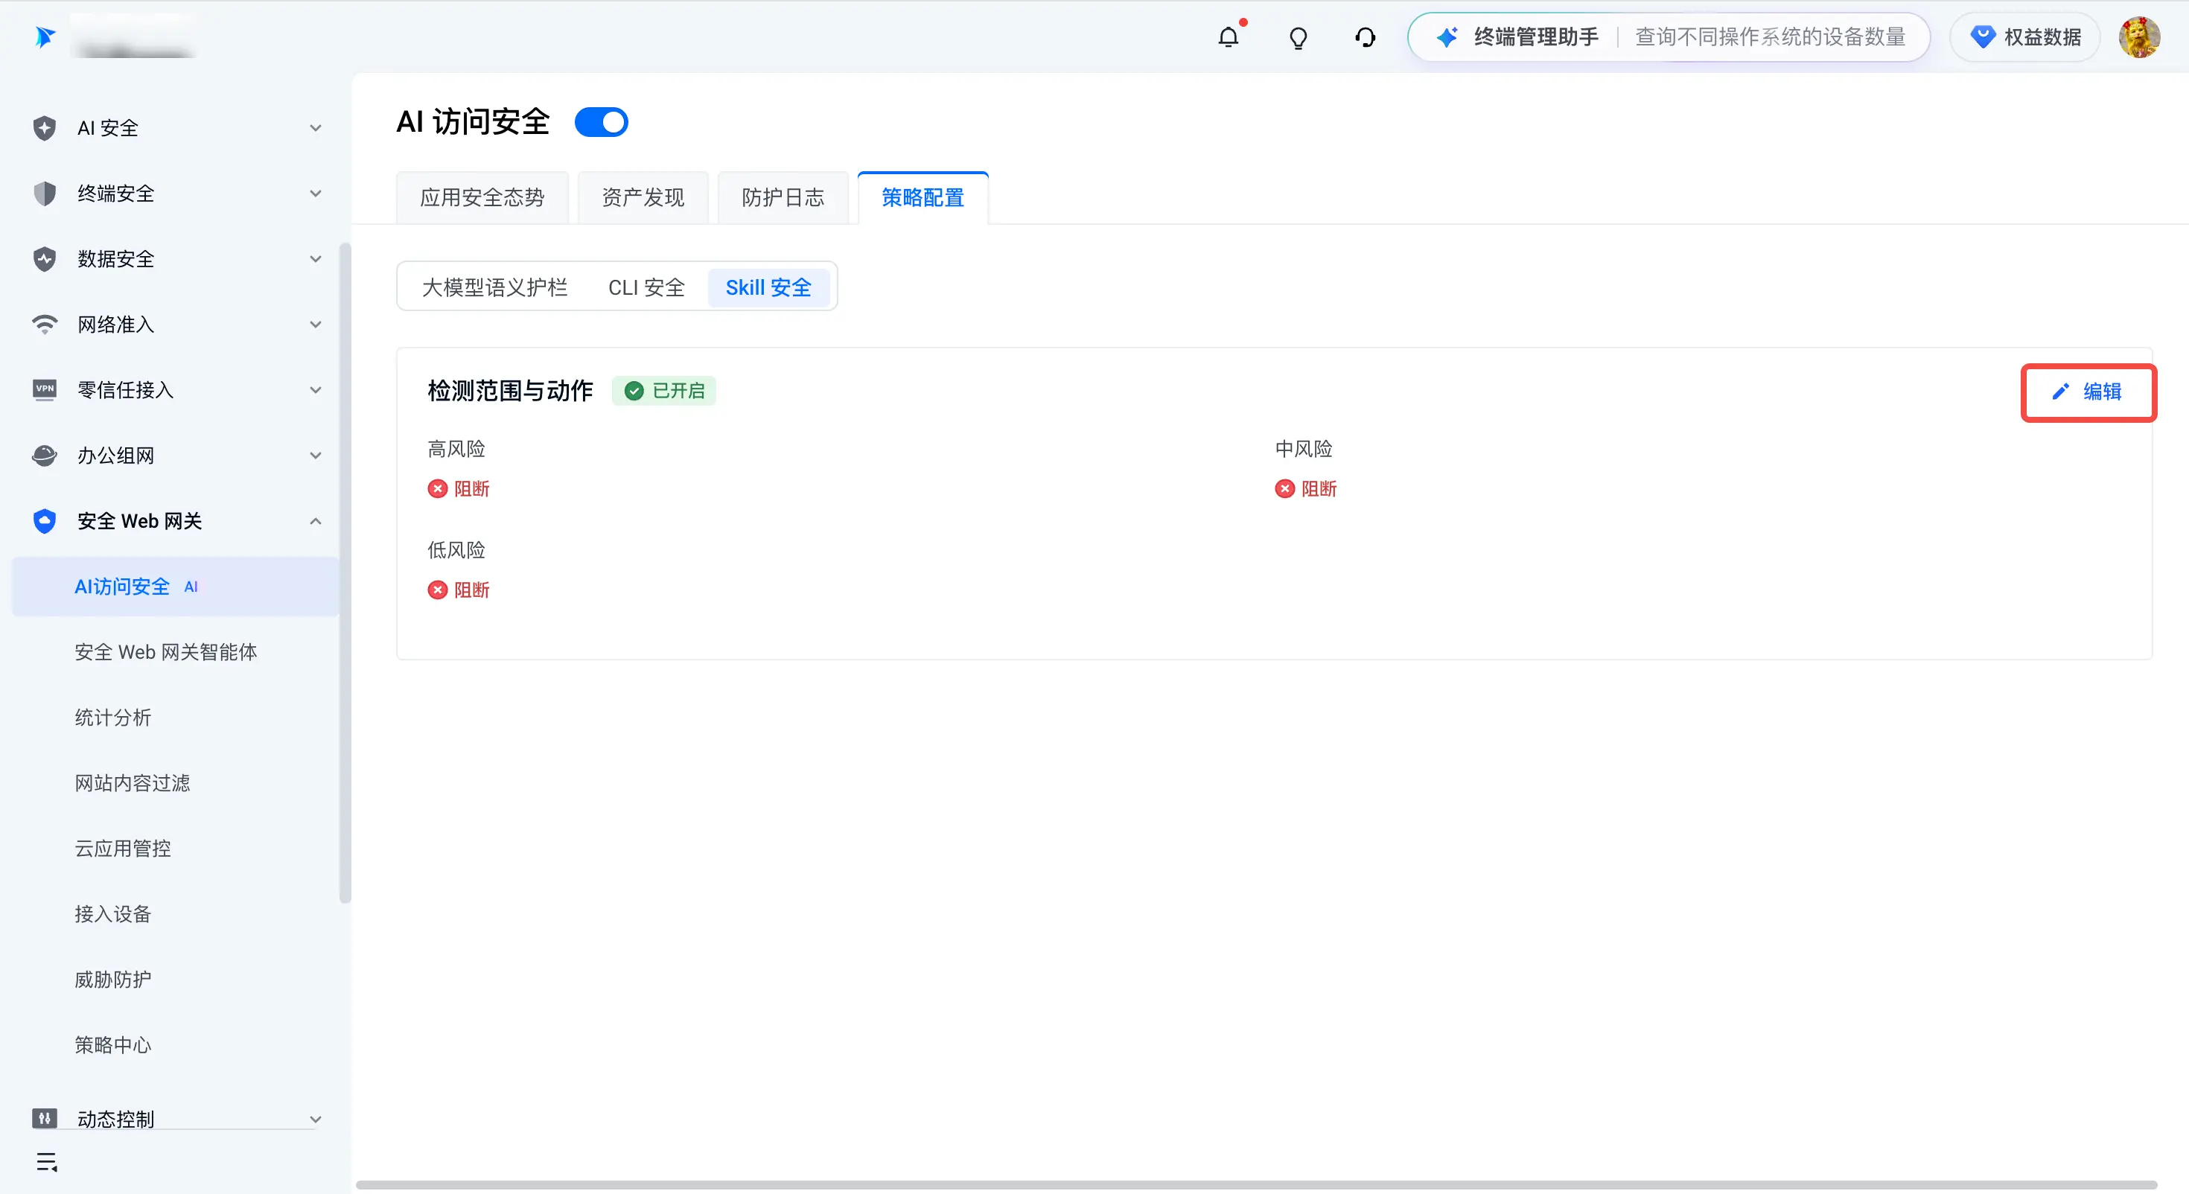The width and height of the screenshot is (2189, 1194).
Task: Open the notifications bell icon
Action: click(x=1228, y=37)
